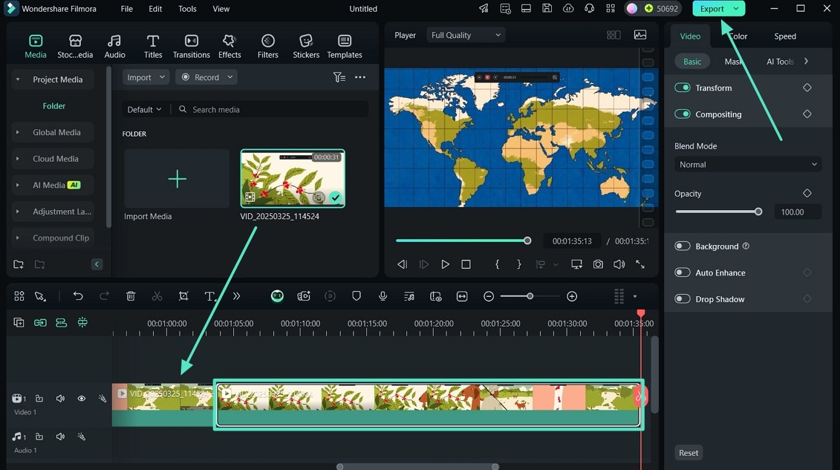This screenshot has width=840, height=470.
Task: Open the media panel more options
Action: coord(361,77)
